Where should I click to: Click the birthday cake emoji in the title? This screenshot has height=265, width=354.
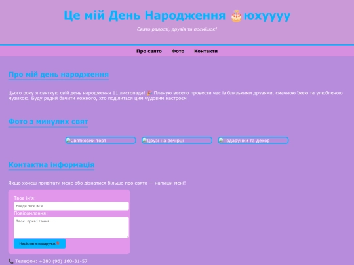(237, 16)
